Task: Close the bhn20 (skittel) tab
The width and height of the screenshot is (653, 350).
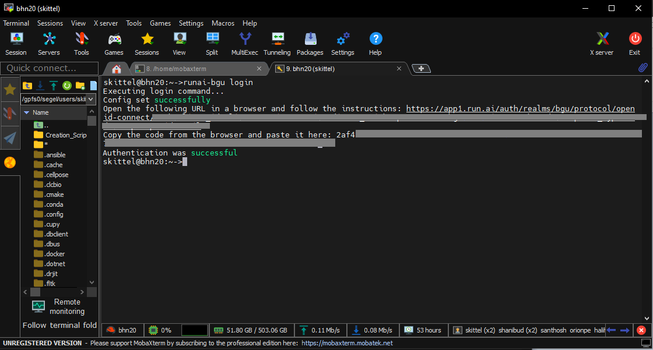Action: tap(399, 69)
